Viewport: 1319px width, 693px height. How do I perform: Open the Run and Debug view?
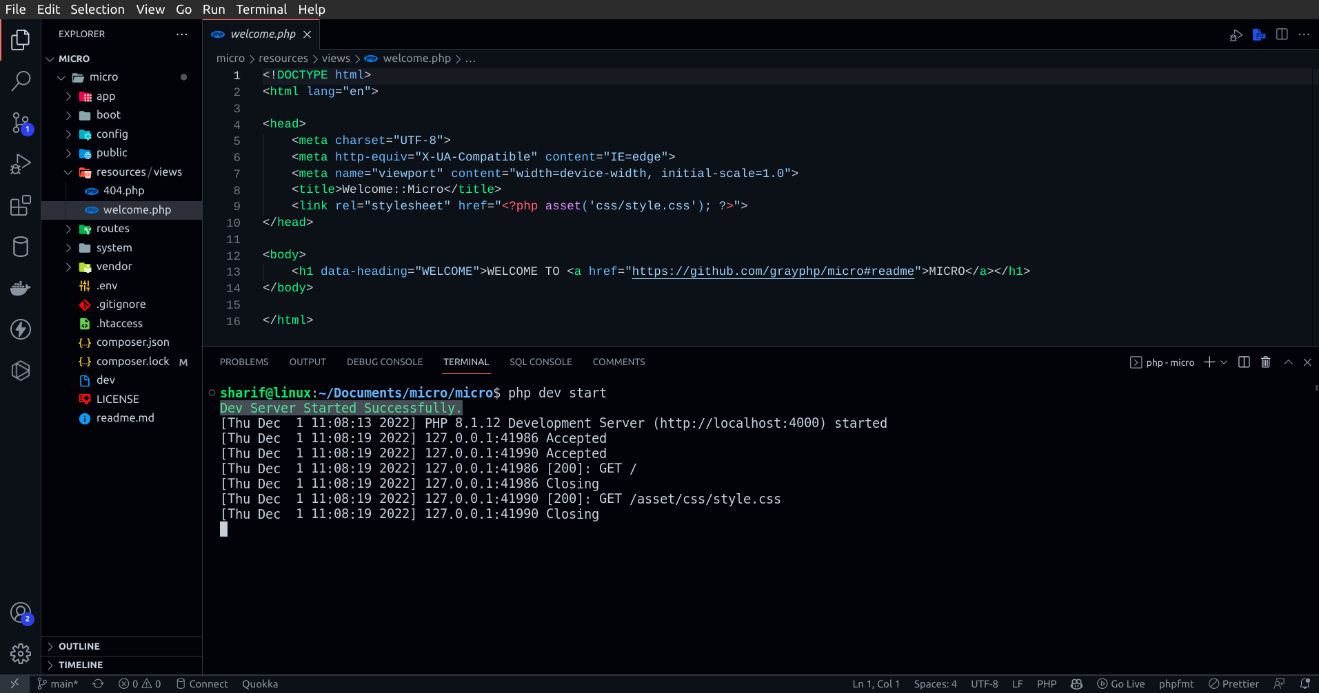coord(21,164)
